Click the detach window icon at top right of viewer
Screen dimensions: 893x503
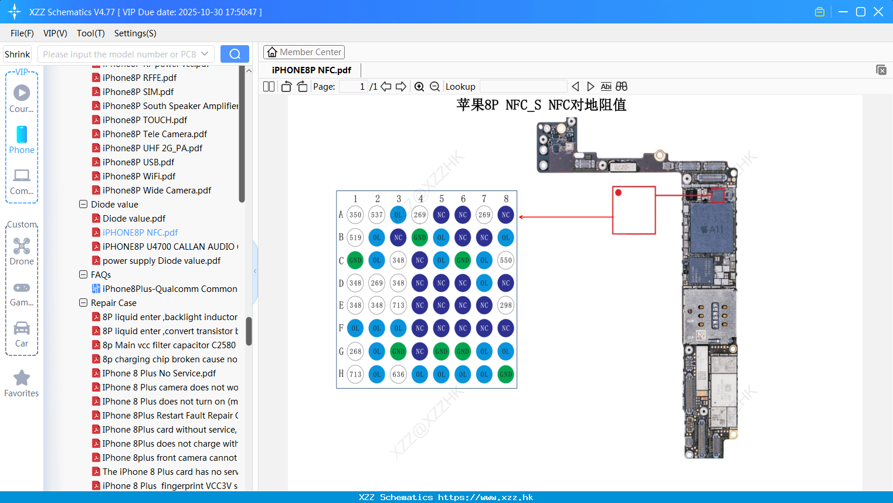881,70
